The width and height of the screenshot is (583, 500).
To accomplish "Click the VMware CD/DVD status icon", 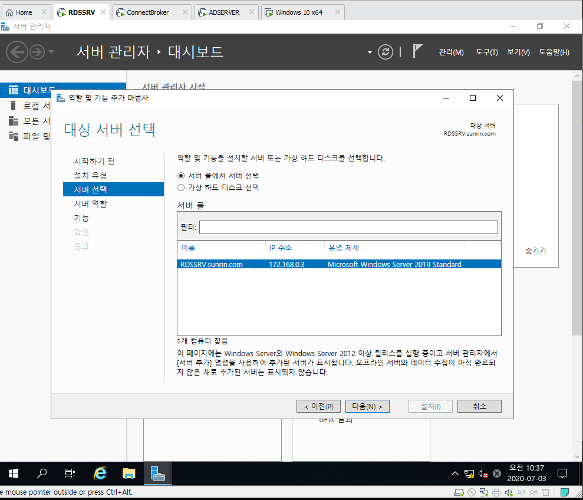I will [x=472, y=493].
